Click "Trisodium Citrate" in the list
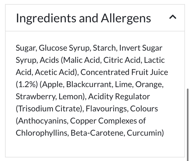This screenshot has height=161, width=190. [x=49, y=109]
